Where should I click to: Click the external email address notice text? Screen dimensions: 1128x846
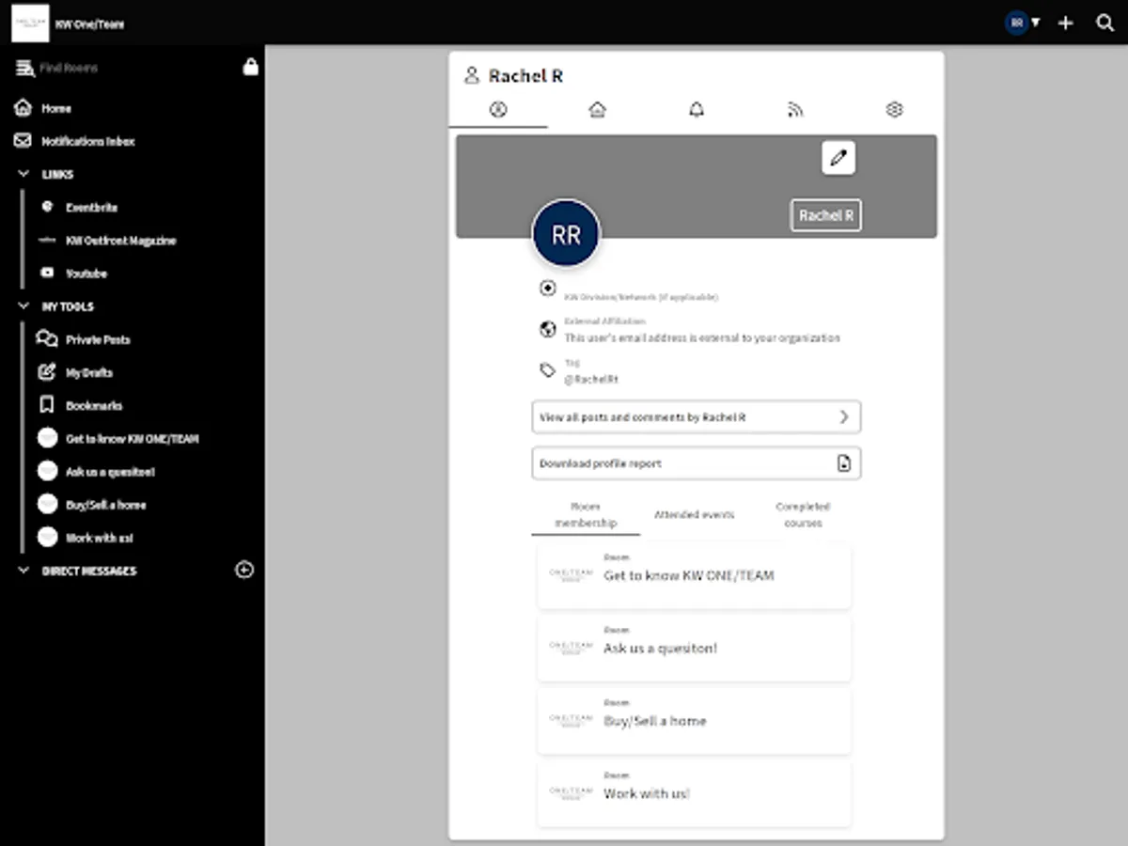click(702, 338)
